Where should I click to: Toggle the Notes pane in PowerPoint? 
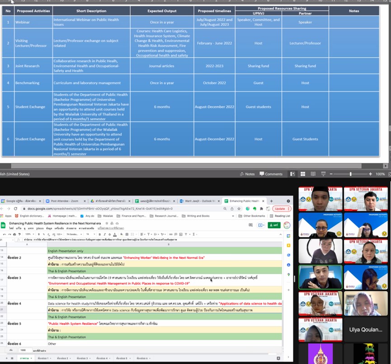point(247,174)
